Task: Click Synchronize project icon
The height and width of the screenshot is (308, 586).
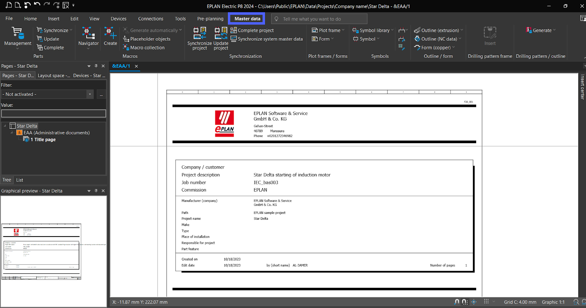Action: (x=200, y=33)
